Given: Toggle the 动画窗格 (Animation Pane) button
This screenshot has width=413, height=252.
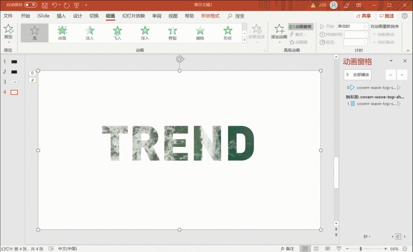Looking at the screenshot, I should [301, 27].
